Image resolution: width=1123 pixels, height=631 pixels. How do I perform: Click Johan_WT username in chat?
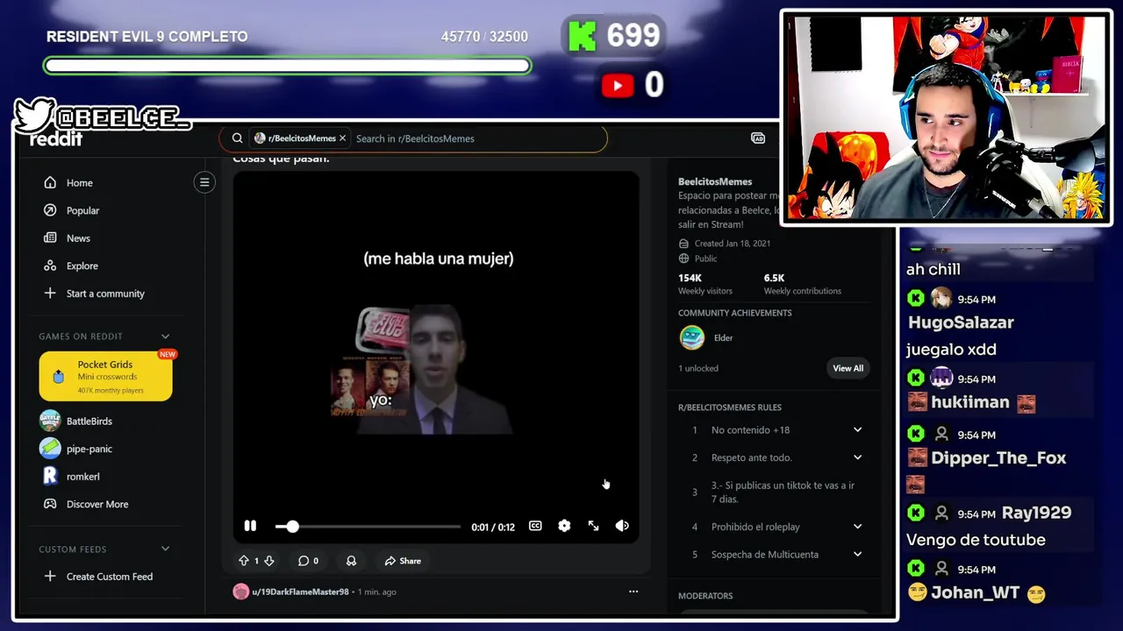click(975, 592)
